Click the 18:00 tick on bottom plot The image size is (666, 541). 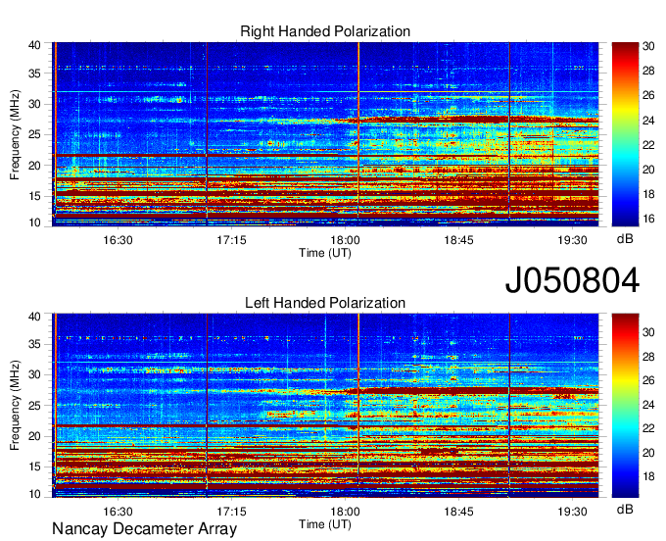tap(346, 512)
